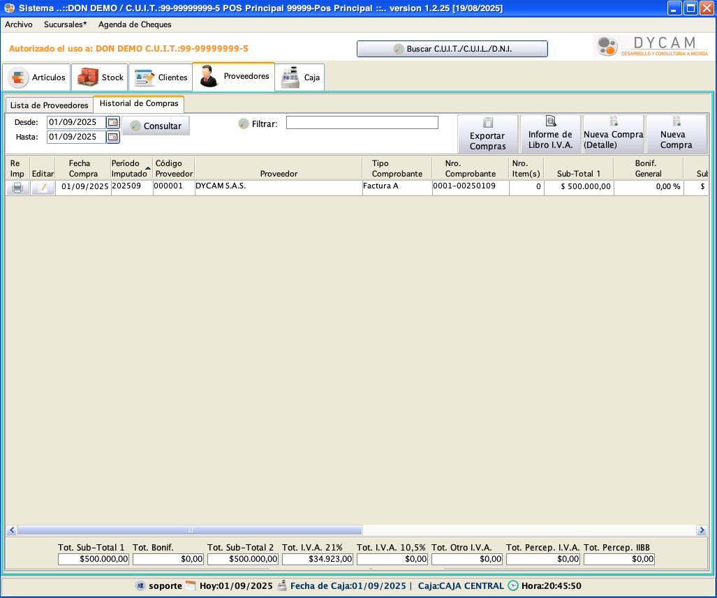
Task: Switch to Lista de Proveedores tab
Action: coord(49,105)
